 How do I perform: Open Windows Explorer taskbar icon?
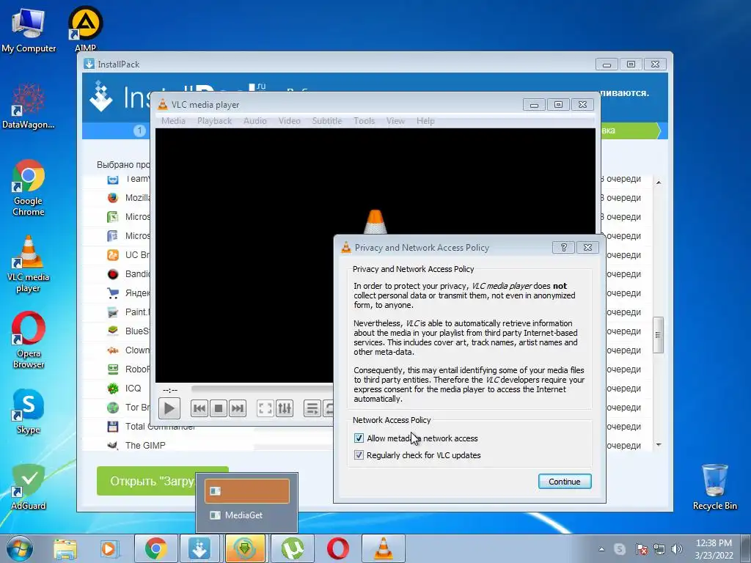pyautogui.click(x=65, y=549)
